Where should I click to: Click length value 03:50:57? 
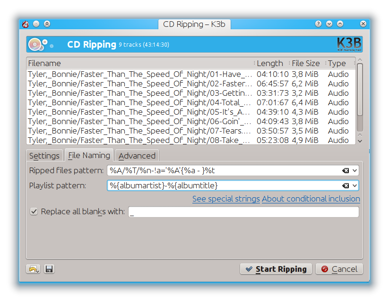click(272, 131)
